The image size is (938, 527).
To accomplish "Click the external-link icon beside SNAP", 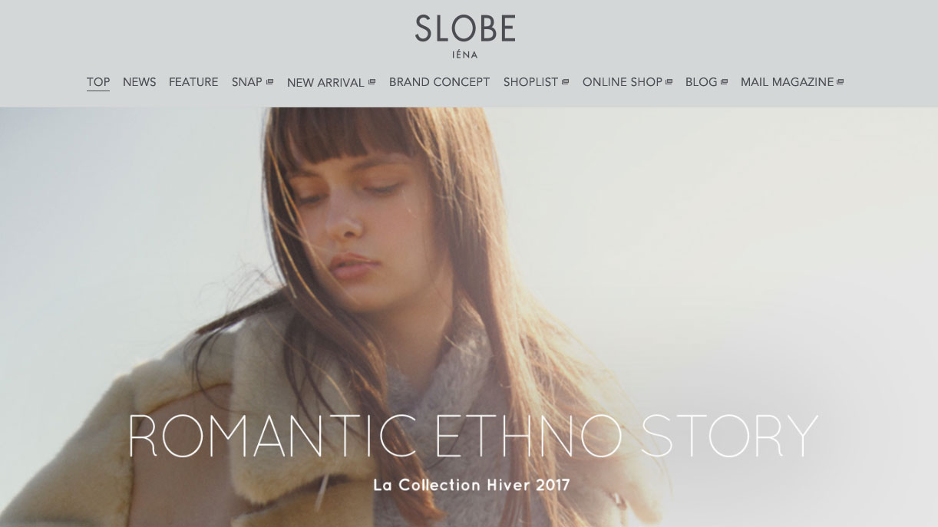I will click(x=269, y=82).
